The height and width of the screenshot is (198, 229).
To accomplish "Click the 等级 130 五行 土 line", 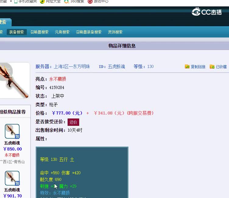I will (x=57, y=159).
